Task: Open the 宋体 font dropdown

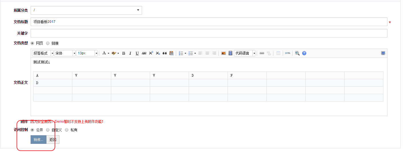Action: pyautogui.click(x=65, y=53)
